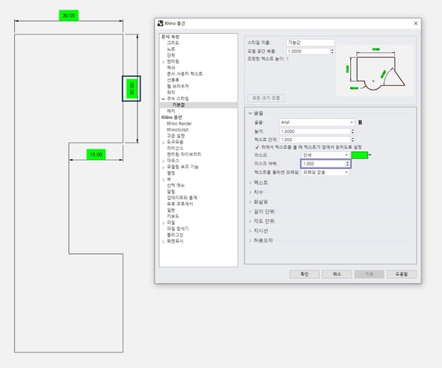Select 키보드 tree item

click(x=173, y=216)
